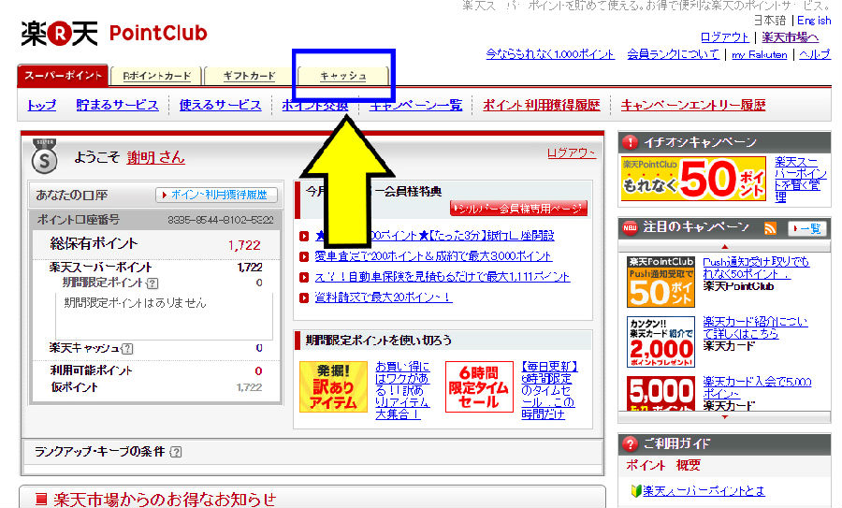This screenshot has width=842, height=508.
Task: Open 愛車査定で200ポイント link
Action: [x=433, y=256]
